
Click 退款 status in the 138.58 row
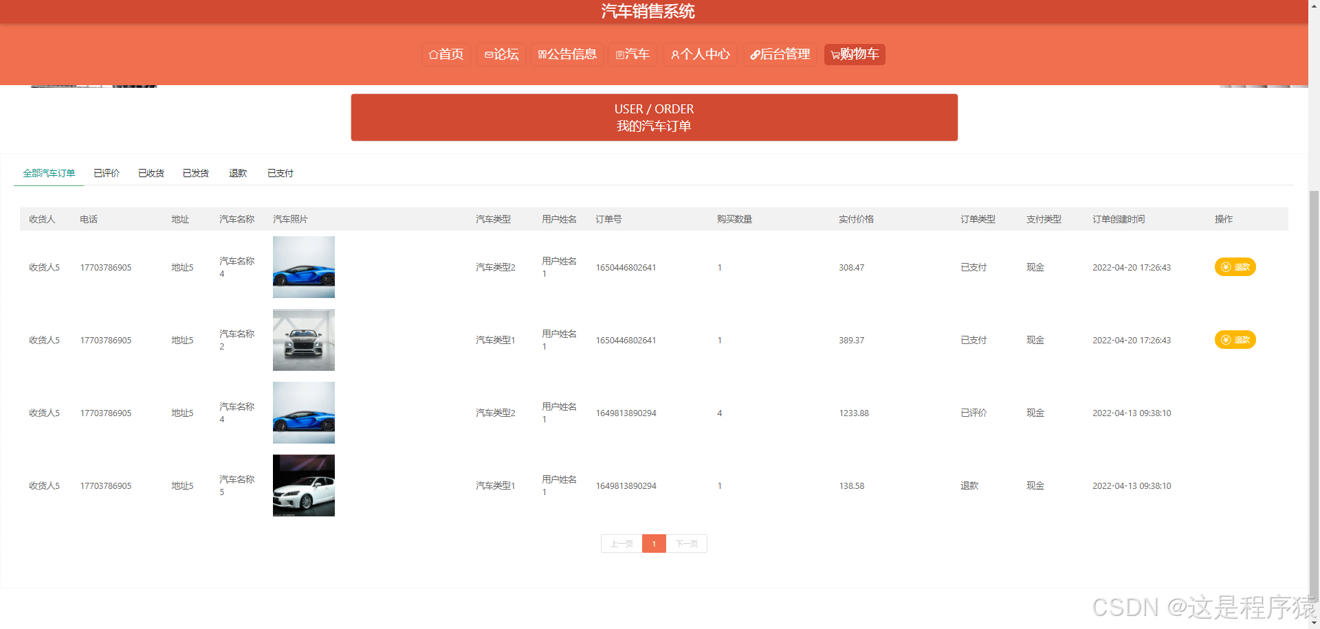click(x=969, y=485)
